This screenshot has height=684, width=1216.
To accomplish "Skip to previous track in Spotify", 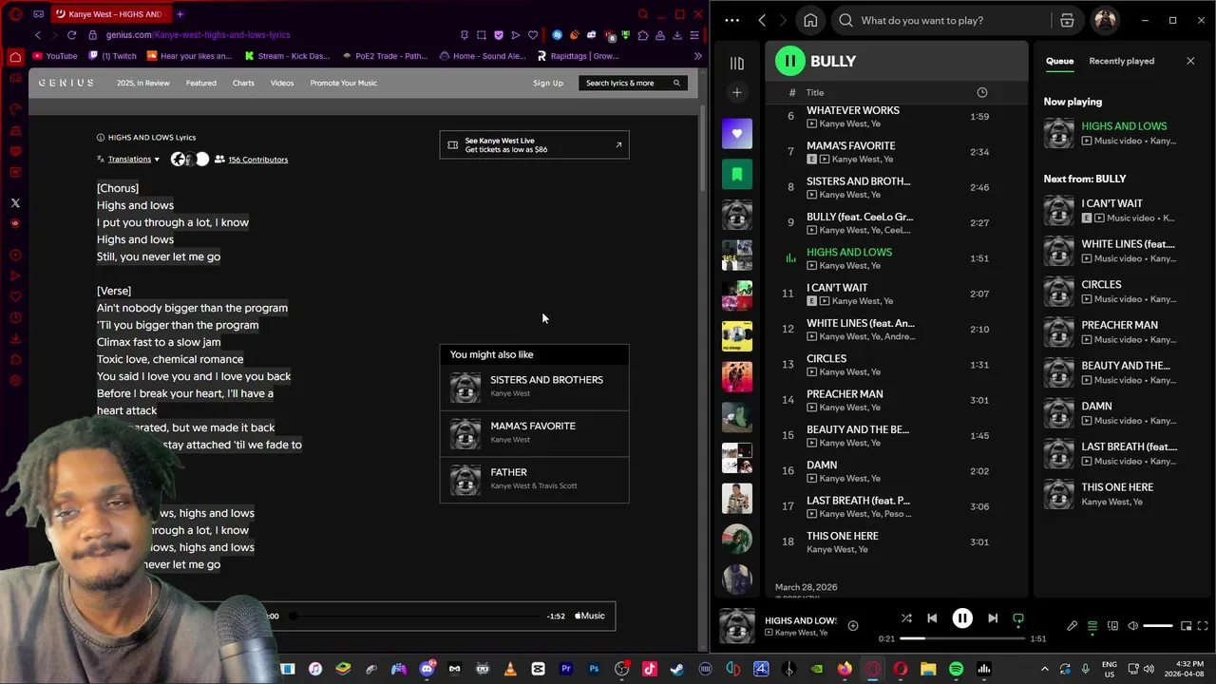I will click(x=932, y=618).
